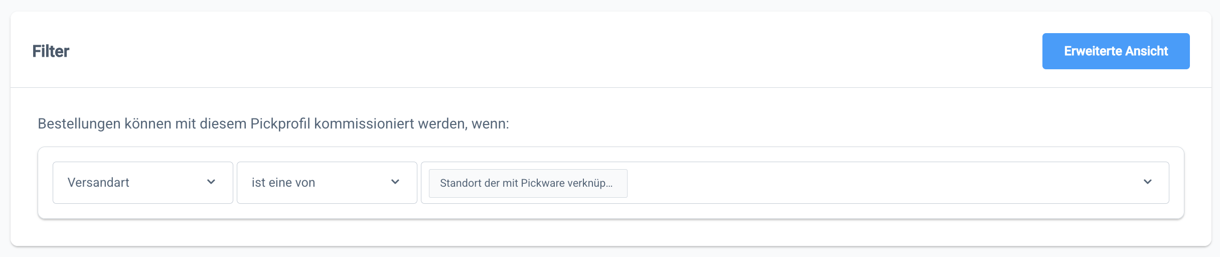Expand the shipping method value selector chevron

click(x=1148, y=182)
